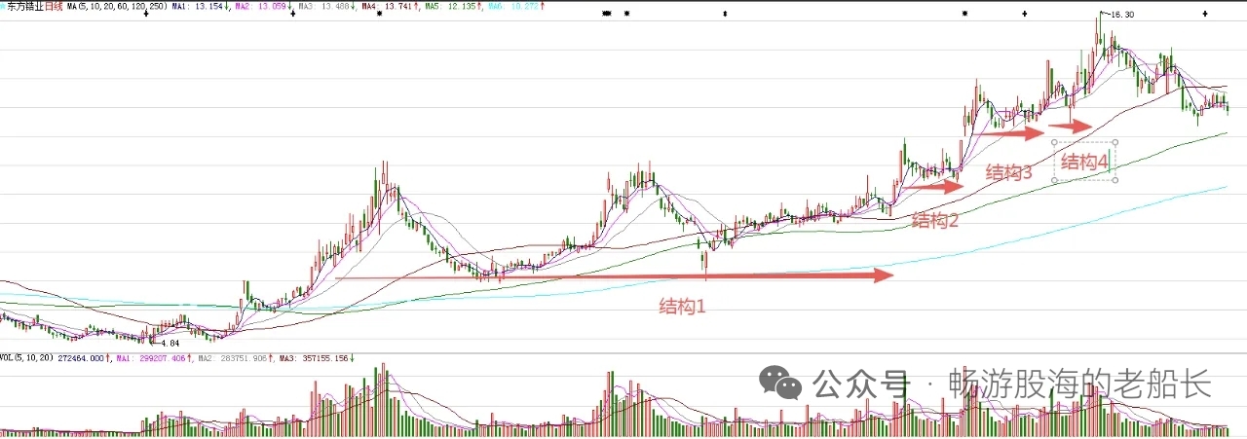
Task: Click the 东方锆业 stock name label
Action: pyautogui.click(x=26, y=7)
